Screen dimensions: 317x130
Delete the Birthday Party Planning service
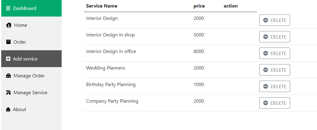(x=275, y=86)
